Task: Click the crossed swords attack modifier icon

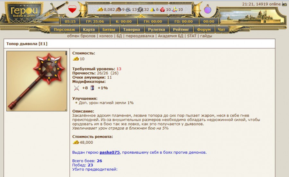Action: [76, 88]
